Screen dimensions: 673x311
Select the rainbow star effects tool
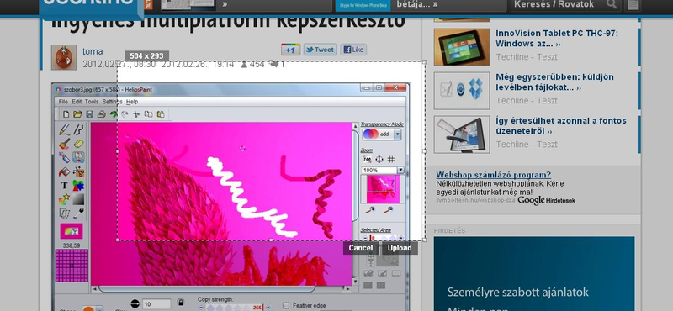(x=65, y=199)
